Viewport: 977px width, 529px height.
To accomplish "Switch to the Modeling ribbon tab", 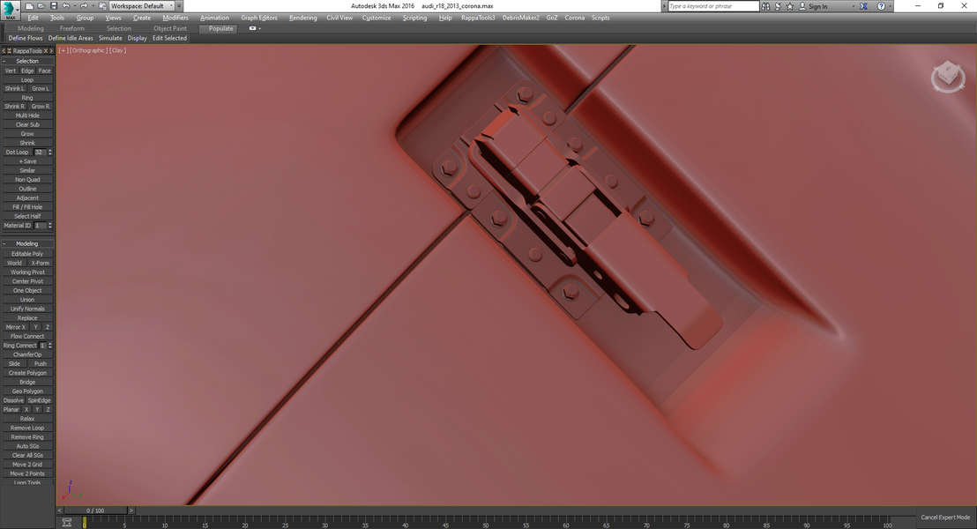I will tap(31, 28).
